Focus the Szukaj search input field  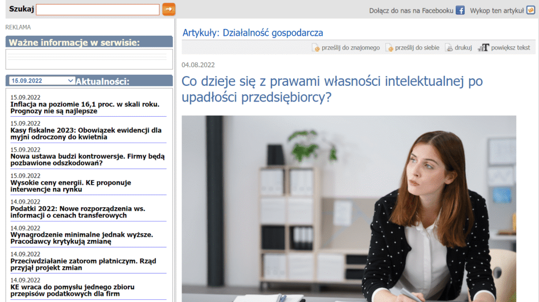97,9
